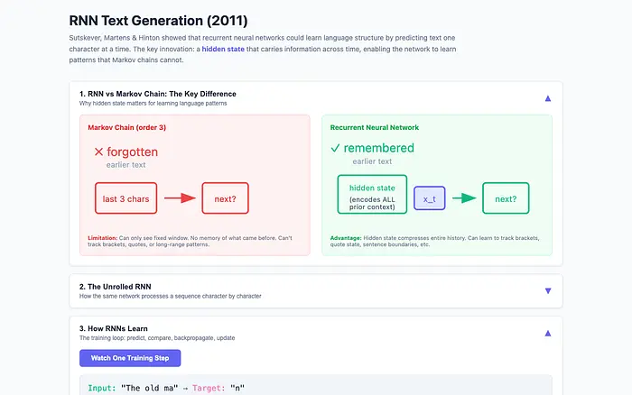Click the red X icon beside 'forgotten'

tap(99, 152)
